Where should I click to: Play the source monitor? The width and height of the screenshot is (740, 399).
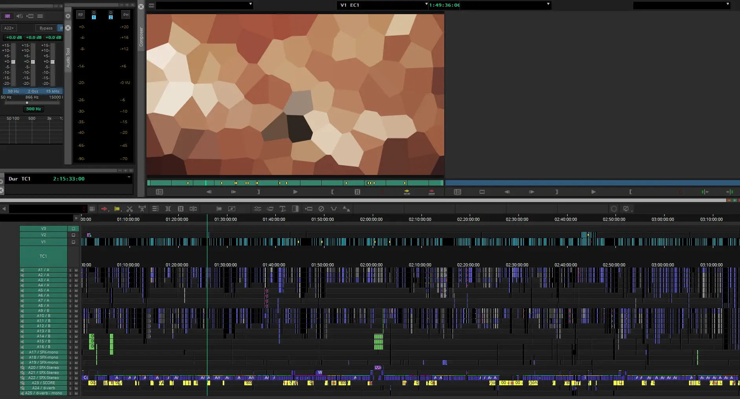[x=295, y=192]
